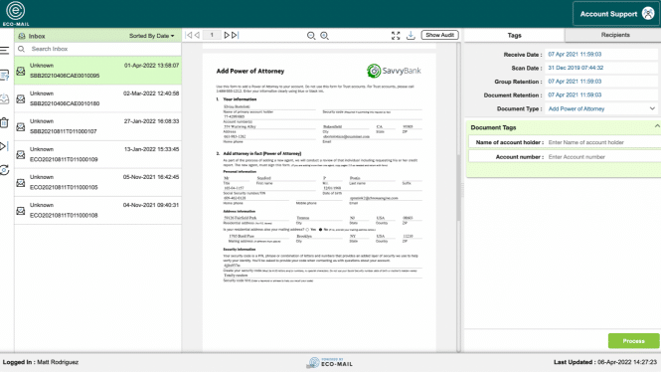The height and width of the screenshot is (372, 661).
Task: Switch to the Tags tab
Action: tap(514, 36)
